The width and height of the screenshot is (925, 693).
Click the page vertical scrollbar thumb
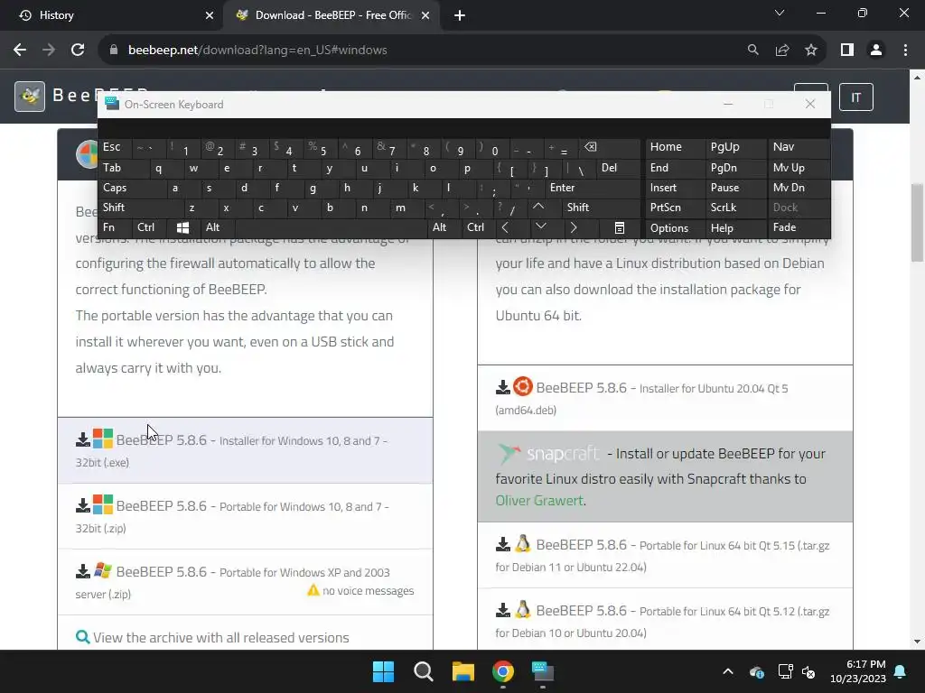point(918,222)
